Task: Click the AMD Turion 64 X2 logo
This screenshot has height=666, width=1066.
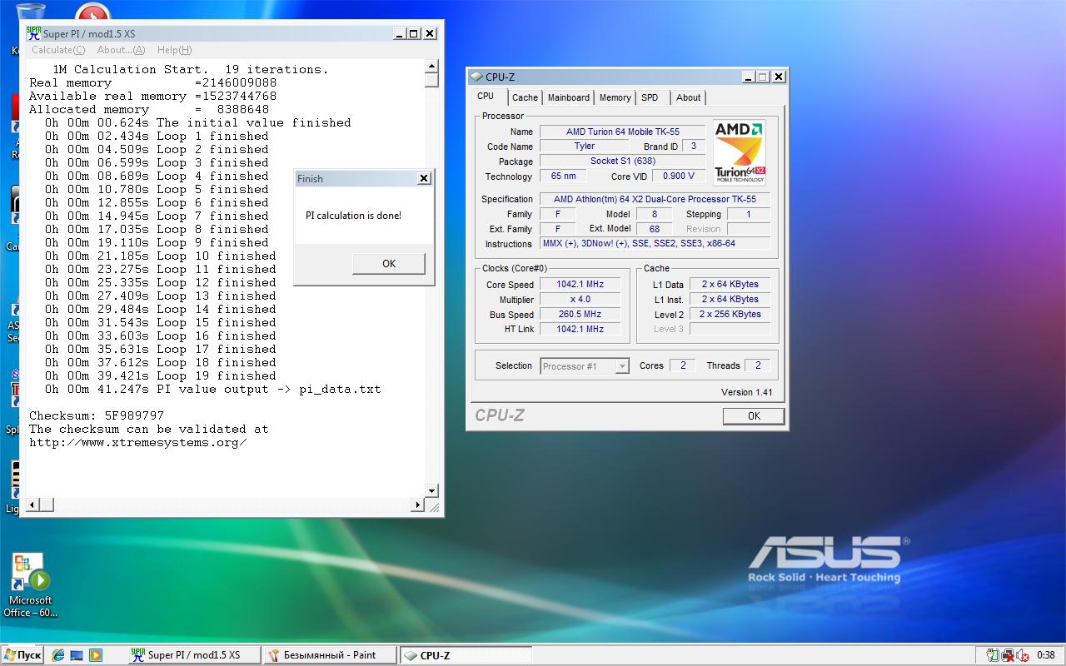Action: coord(740,152)
